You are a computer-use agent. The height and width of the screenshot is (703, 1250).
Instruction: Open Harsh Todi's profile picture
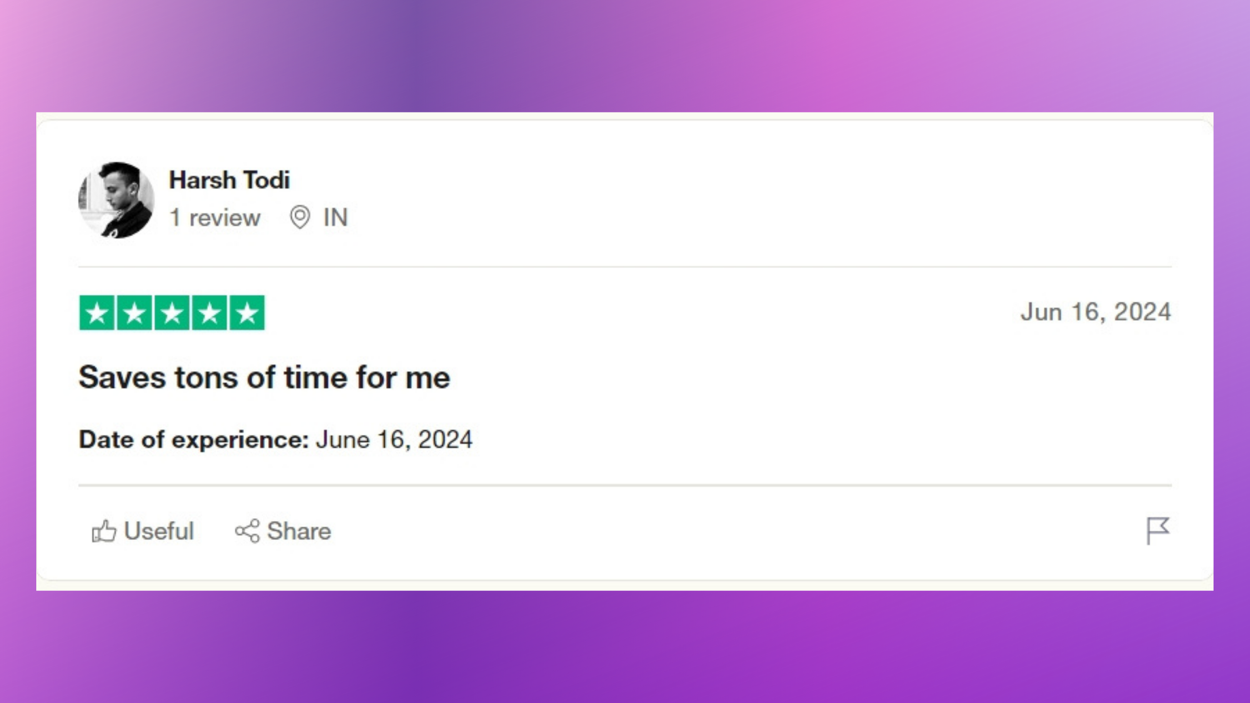tap(116, 200)
